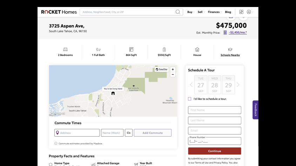Image resolution: width=296 pixels, height=166 pixels.
Task: Select Thursday 29 Sep tour date
Action: (228, 85)
